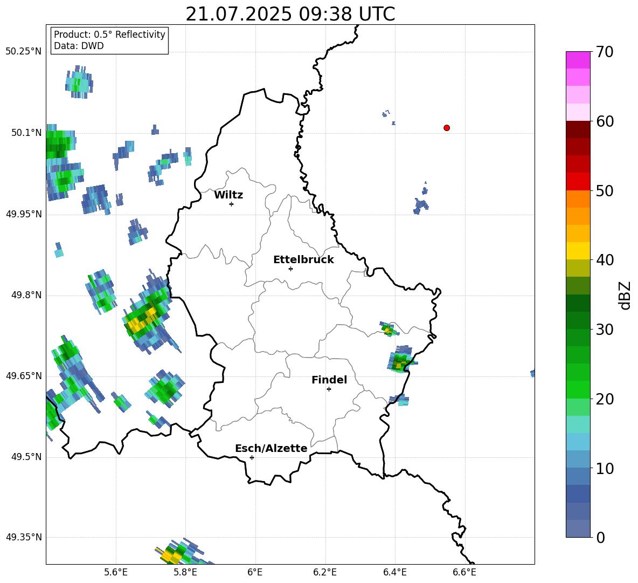Click the 6°E longitude label
This screenshot has width=638, height=583.
255,572
